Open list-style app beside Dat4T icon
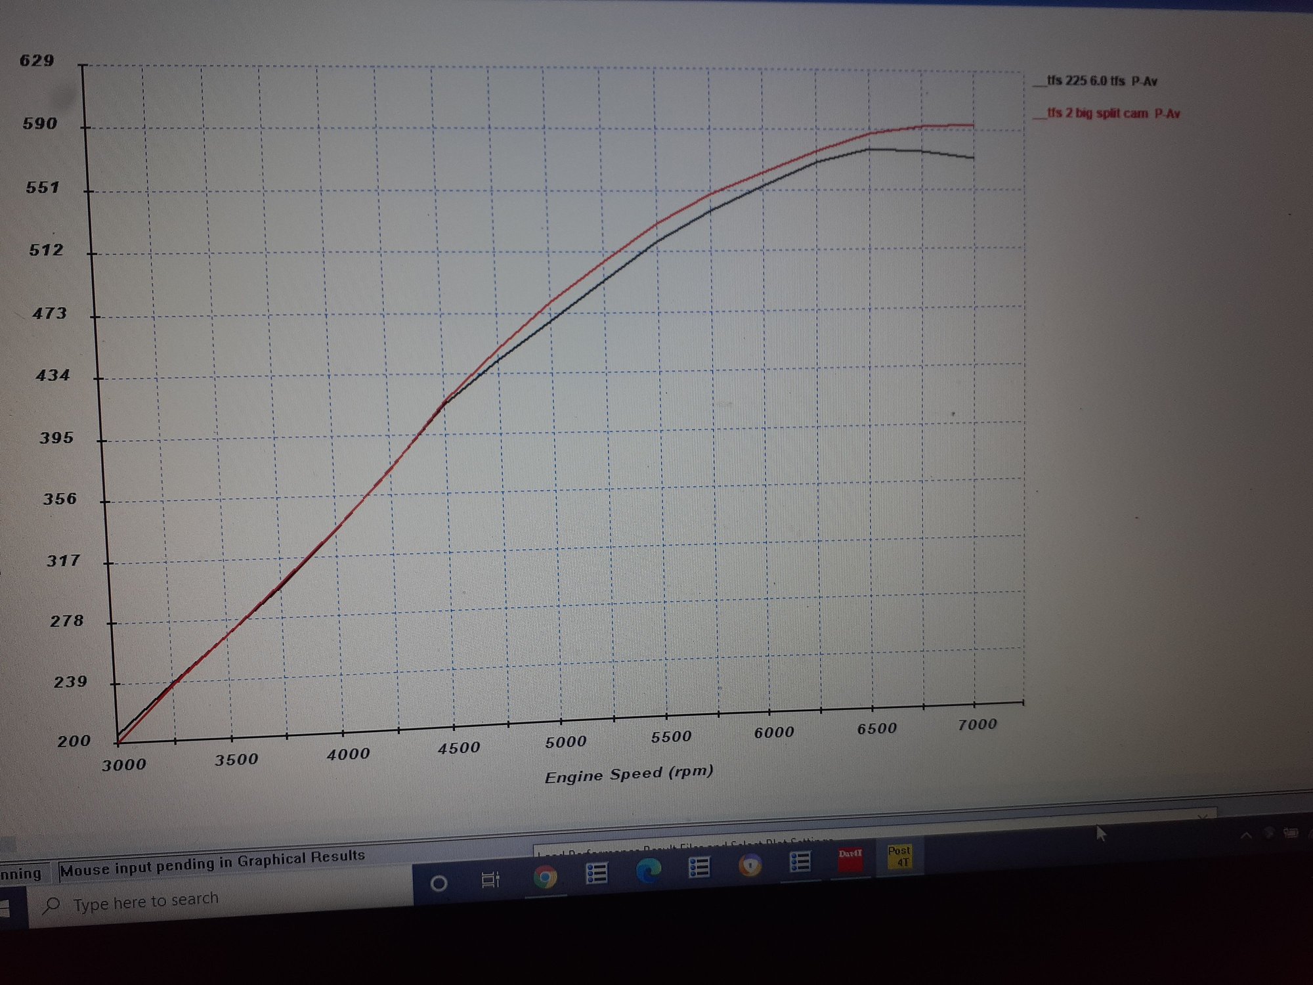Viewport: 1313px width, 985px height. pos(800,862)
